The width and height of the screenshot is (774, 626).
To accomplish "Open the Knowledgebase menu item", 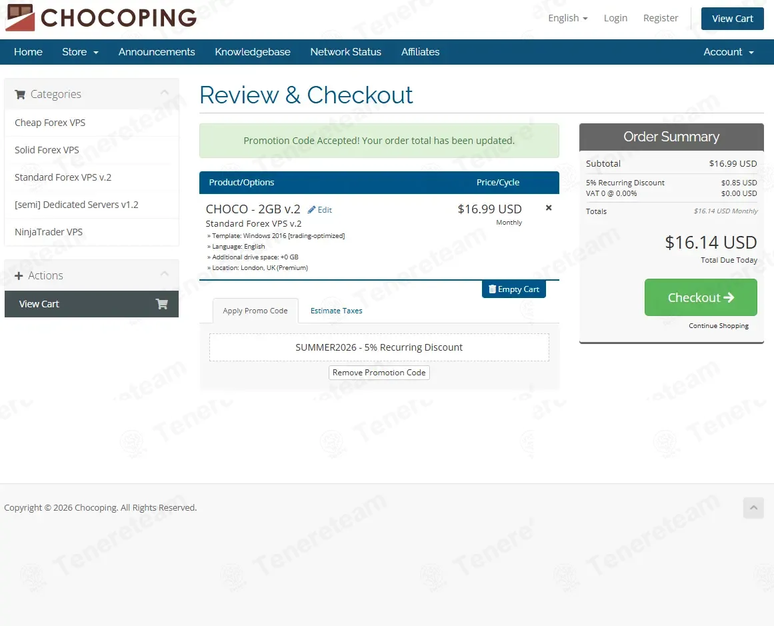I will coord(252,52).
